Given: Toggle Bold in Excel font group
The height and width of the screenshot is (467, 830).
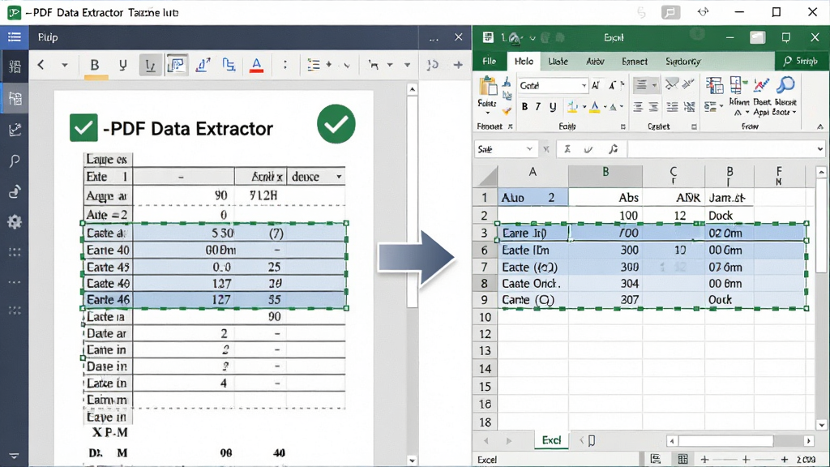Looking at the screenshot, I should click(x=524, y=107).
